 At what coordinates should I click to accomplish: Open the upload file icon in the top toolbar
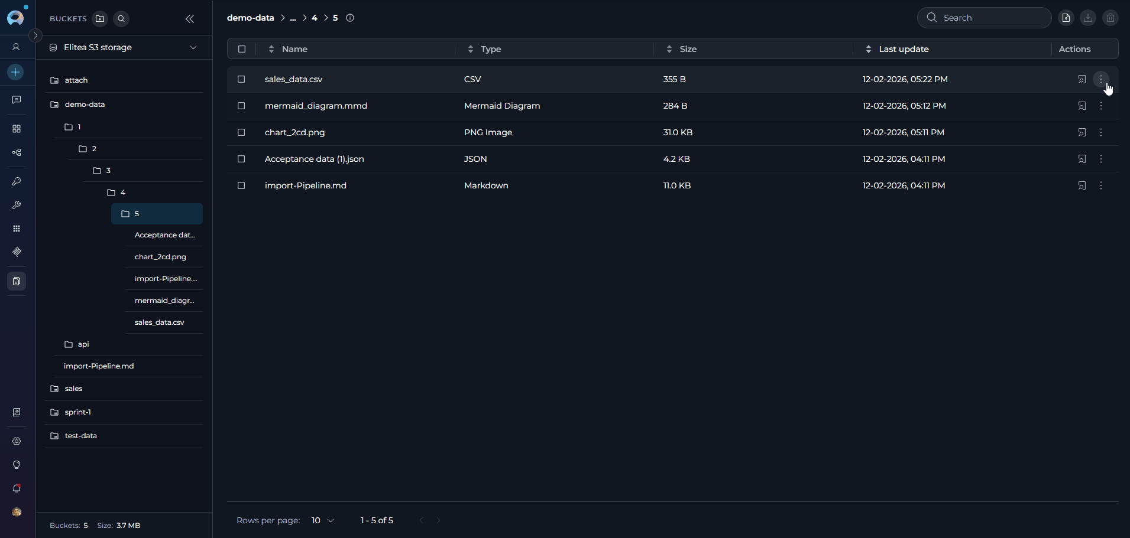pyautogui.click(x=1066, y=18)
